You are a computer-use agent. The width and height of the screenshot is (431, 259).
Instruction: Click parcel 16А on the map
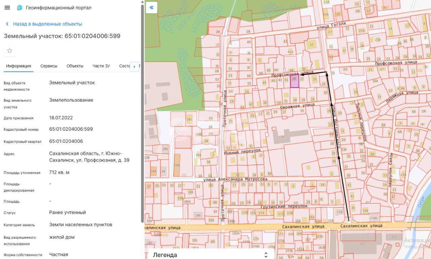click(x=375, y=81)
